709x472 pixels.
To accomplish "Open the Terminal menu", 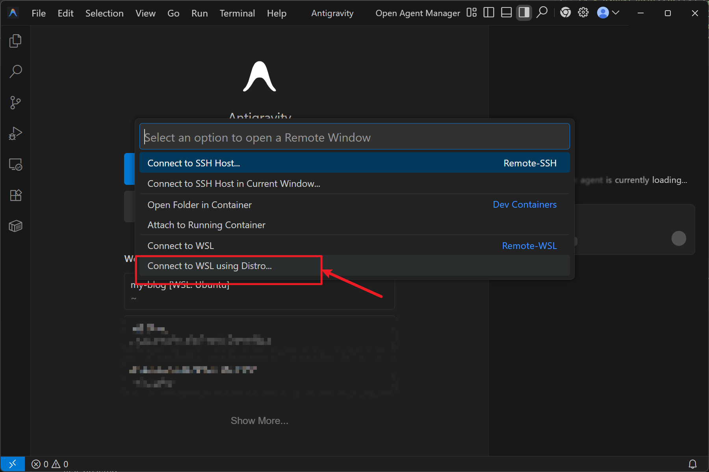I will point(237,13).
